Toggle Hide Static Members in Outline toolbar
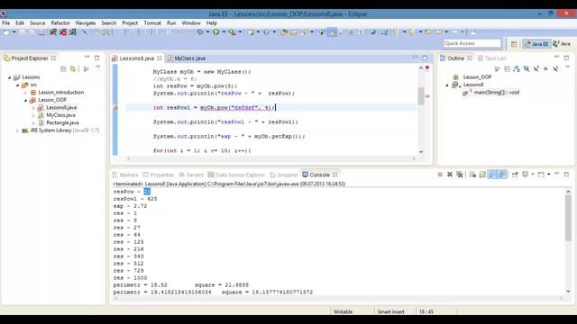 click(x=536, y=68)
